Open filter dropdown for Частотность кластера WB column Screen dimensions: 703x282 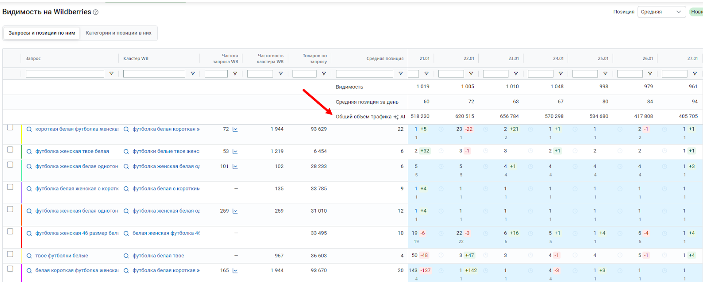[x=280, y=74]
